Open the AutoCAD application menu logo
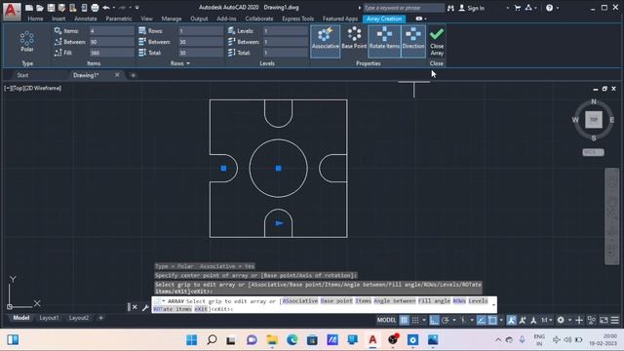 [11, 11]
